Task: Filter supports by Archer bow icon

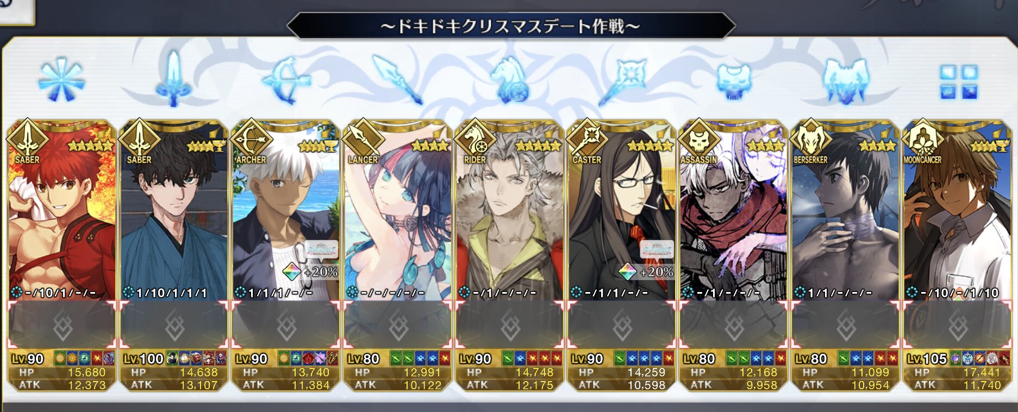Action: [x=286, y=80]
